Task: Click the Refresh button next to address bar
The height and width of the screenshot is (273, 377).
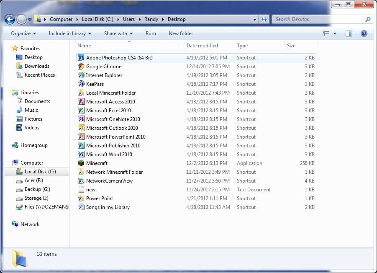Action: [x=264, y=19]
